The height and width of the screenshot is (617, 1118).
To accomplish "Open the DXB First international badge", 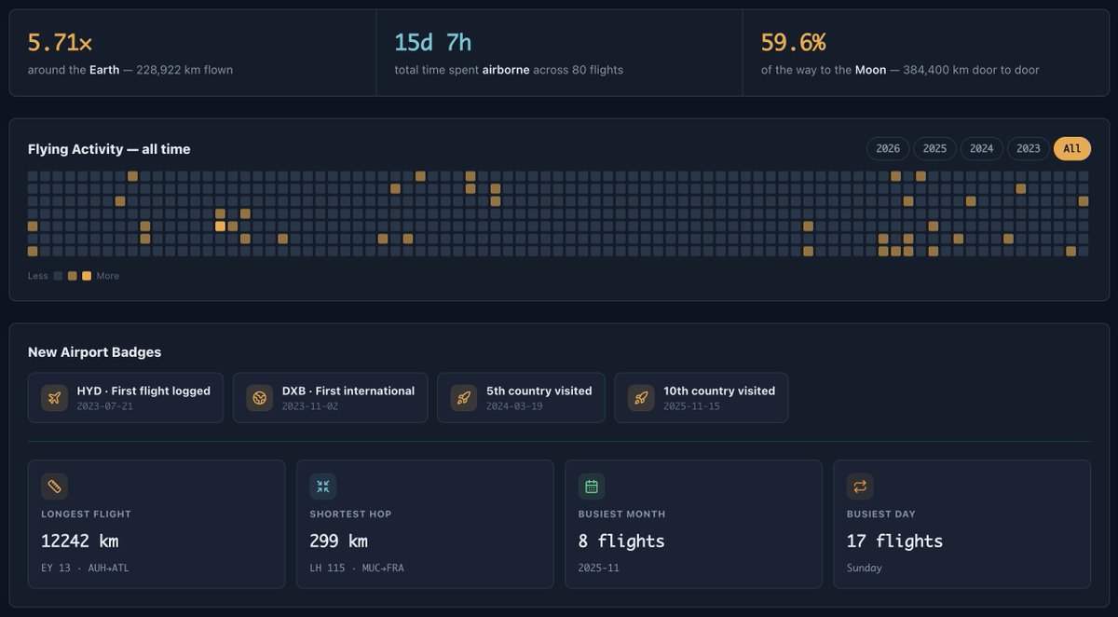I will (x=330, y=398).
